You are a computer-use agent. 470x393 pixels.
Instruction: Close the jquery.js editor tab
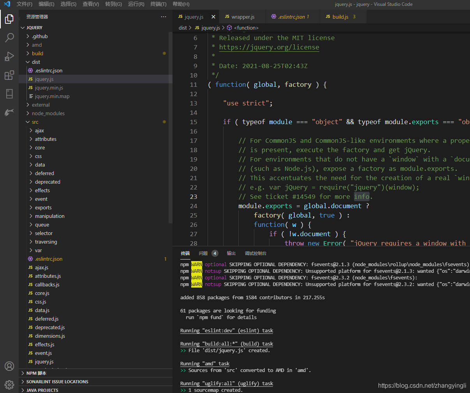click(x=213, y=17)
